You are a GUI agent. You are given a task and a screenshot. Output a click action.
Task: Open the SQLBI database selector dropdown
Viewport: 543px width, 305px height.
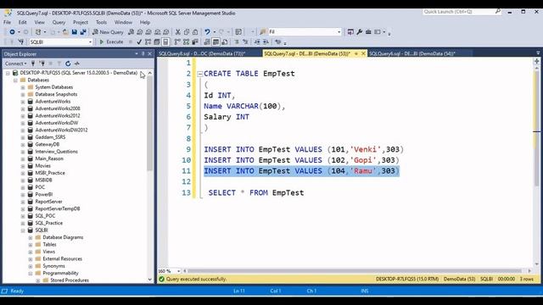90,42
